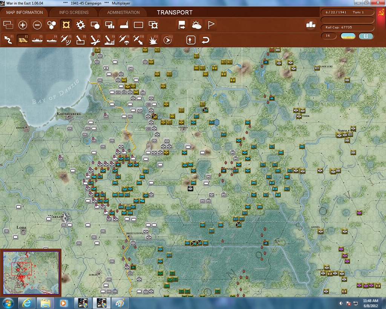Open the media player taskbar icon
Image resolution: width=386 pixels, height=309 pixels.
pyautogui.click(x=63, y=303)
